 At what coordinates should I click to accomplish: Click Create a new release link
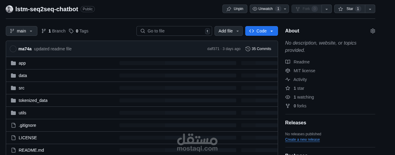[x=302, y=140]
